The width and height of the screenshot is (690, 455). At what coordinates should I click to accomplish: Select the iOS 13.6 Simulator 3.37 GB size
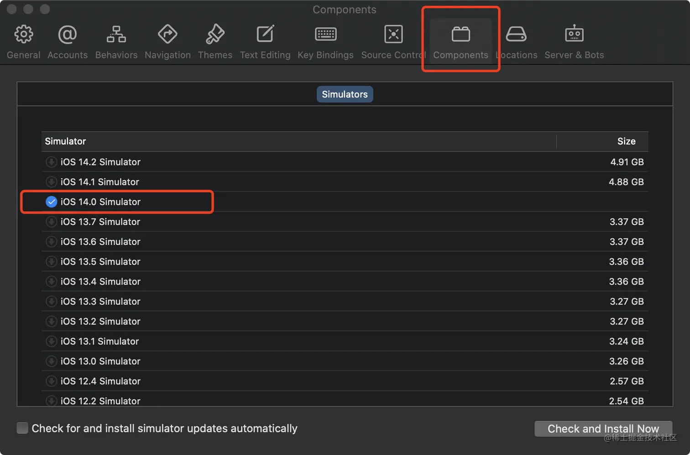[627, 242]
